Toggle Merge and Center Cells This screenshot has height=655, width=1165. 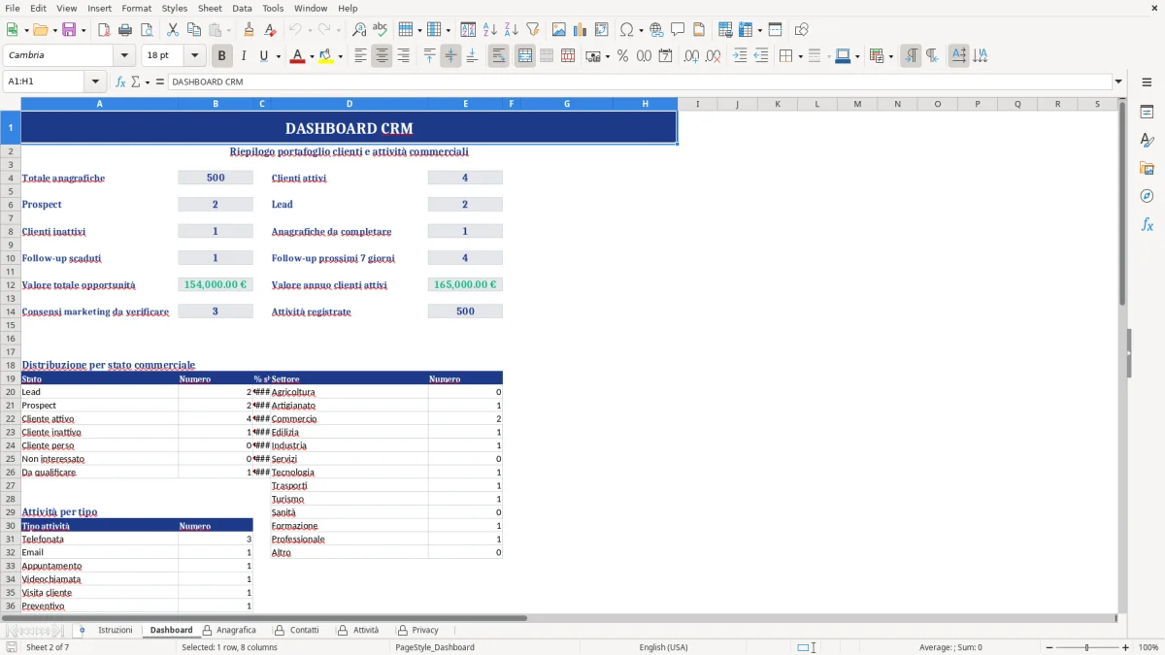[525, 56]
